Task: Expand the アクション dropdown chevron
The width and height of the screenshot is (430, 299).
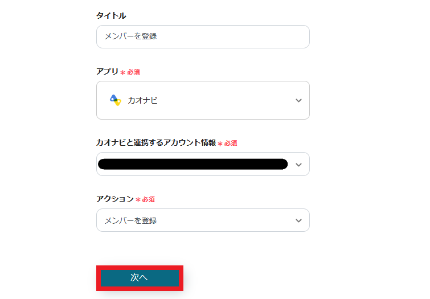Action: [298, 220]
